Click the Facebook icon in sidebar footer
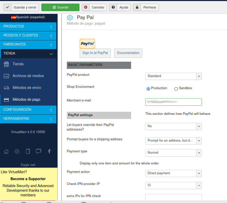This screenshot has height=203, width=227. tap(49, 151)
